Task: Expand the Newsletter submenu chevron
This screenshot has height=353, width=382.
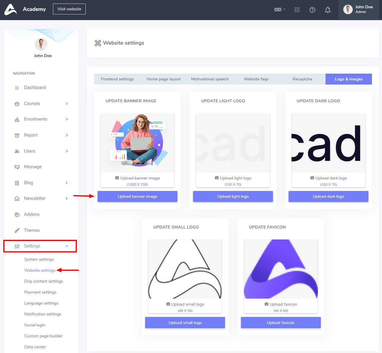Action: (x=67, y=198)
